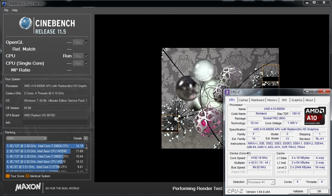Click Level 2 cache value 2 x 2048 KBytes

coord(301,167)
